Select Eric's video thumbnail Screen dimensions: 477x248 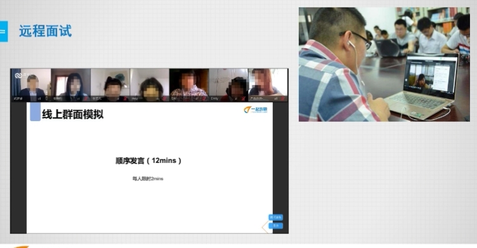(x=189, y=85)
